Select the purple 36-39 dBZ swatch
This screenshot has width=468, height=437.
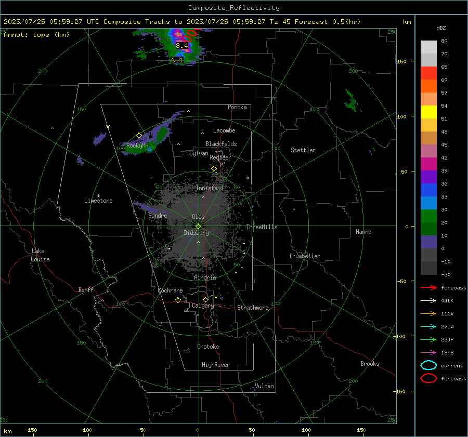pyautogui.click(x=428, y=177)
